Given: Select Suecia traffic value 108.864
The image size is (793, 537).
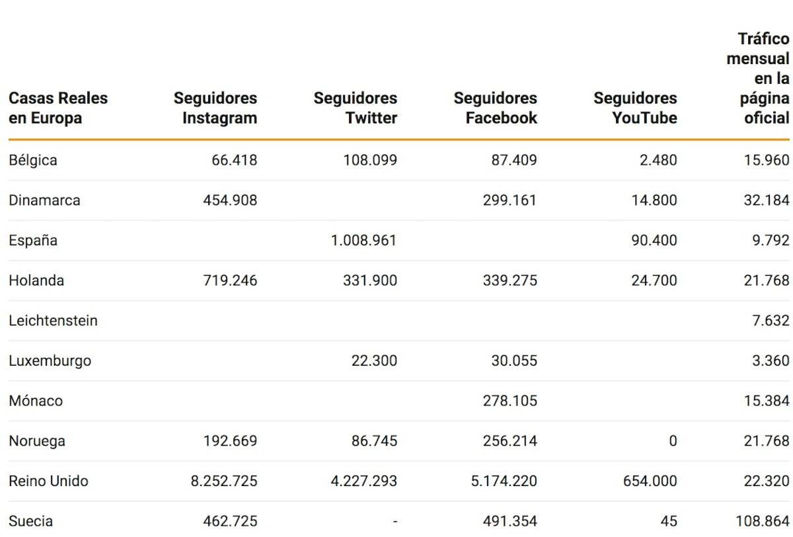Looking at the screenshot, I should click(x=763, y=521).
